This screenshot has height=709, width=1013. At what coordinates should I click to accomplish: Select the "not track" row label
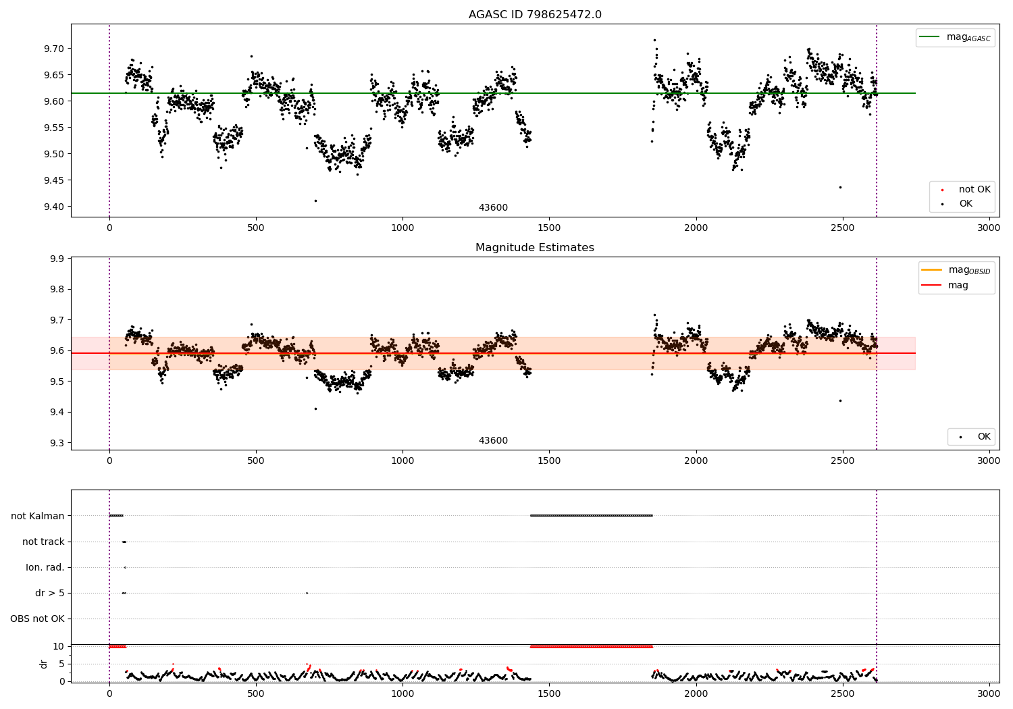(43, 542)
